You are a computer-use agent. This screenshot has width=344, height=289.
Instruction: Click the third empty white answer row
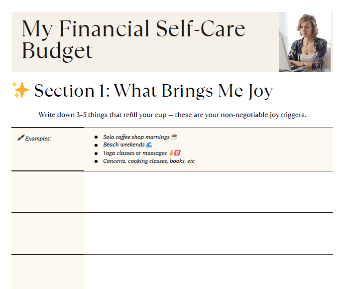(x=208, y=272)
